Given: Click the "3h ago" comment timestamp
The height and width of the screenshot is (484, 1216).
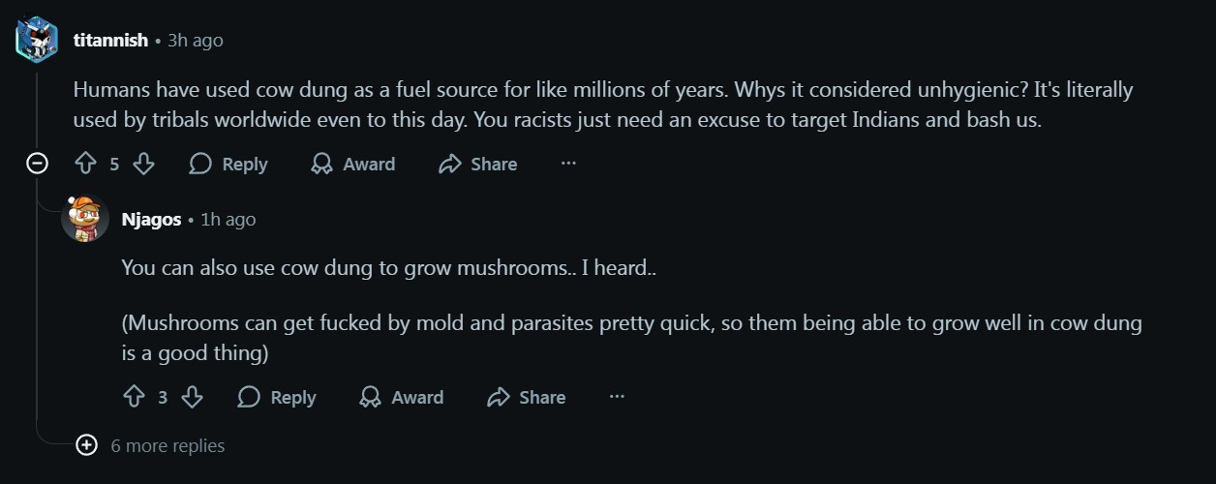Looking at the screenshot, I should pyautogui.click(x=196, y=41).
